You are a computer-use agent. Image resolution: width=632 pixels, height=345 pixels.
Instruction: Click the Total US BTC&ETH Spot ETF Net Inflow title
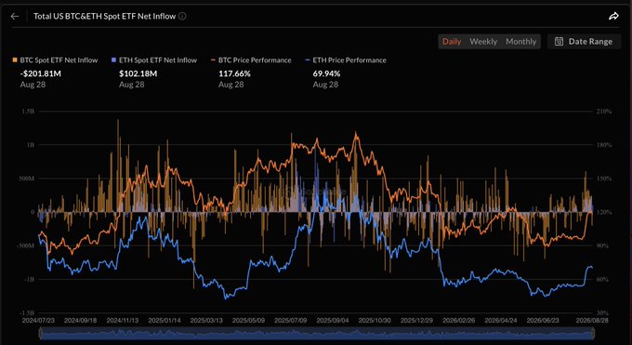click(104, 16)
